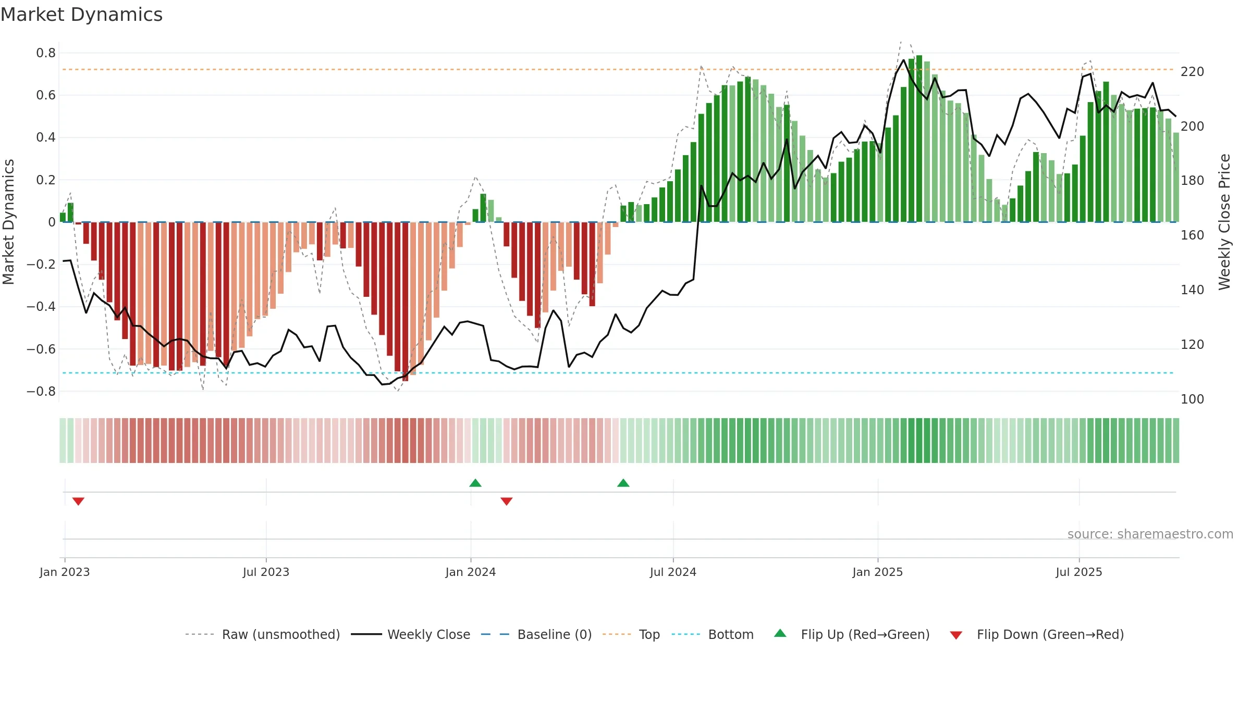Click the flip-up marker before Jul 2024

click(623, 483)
